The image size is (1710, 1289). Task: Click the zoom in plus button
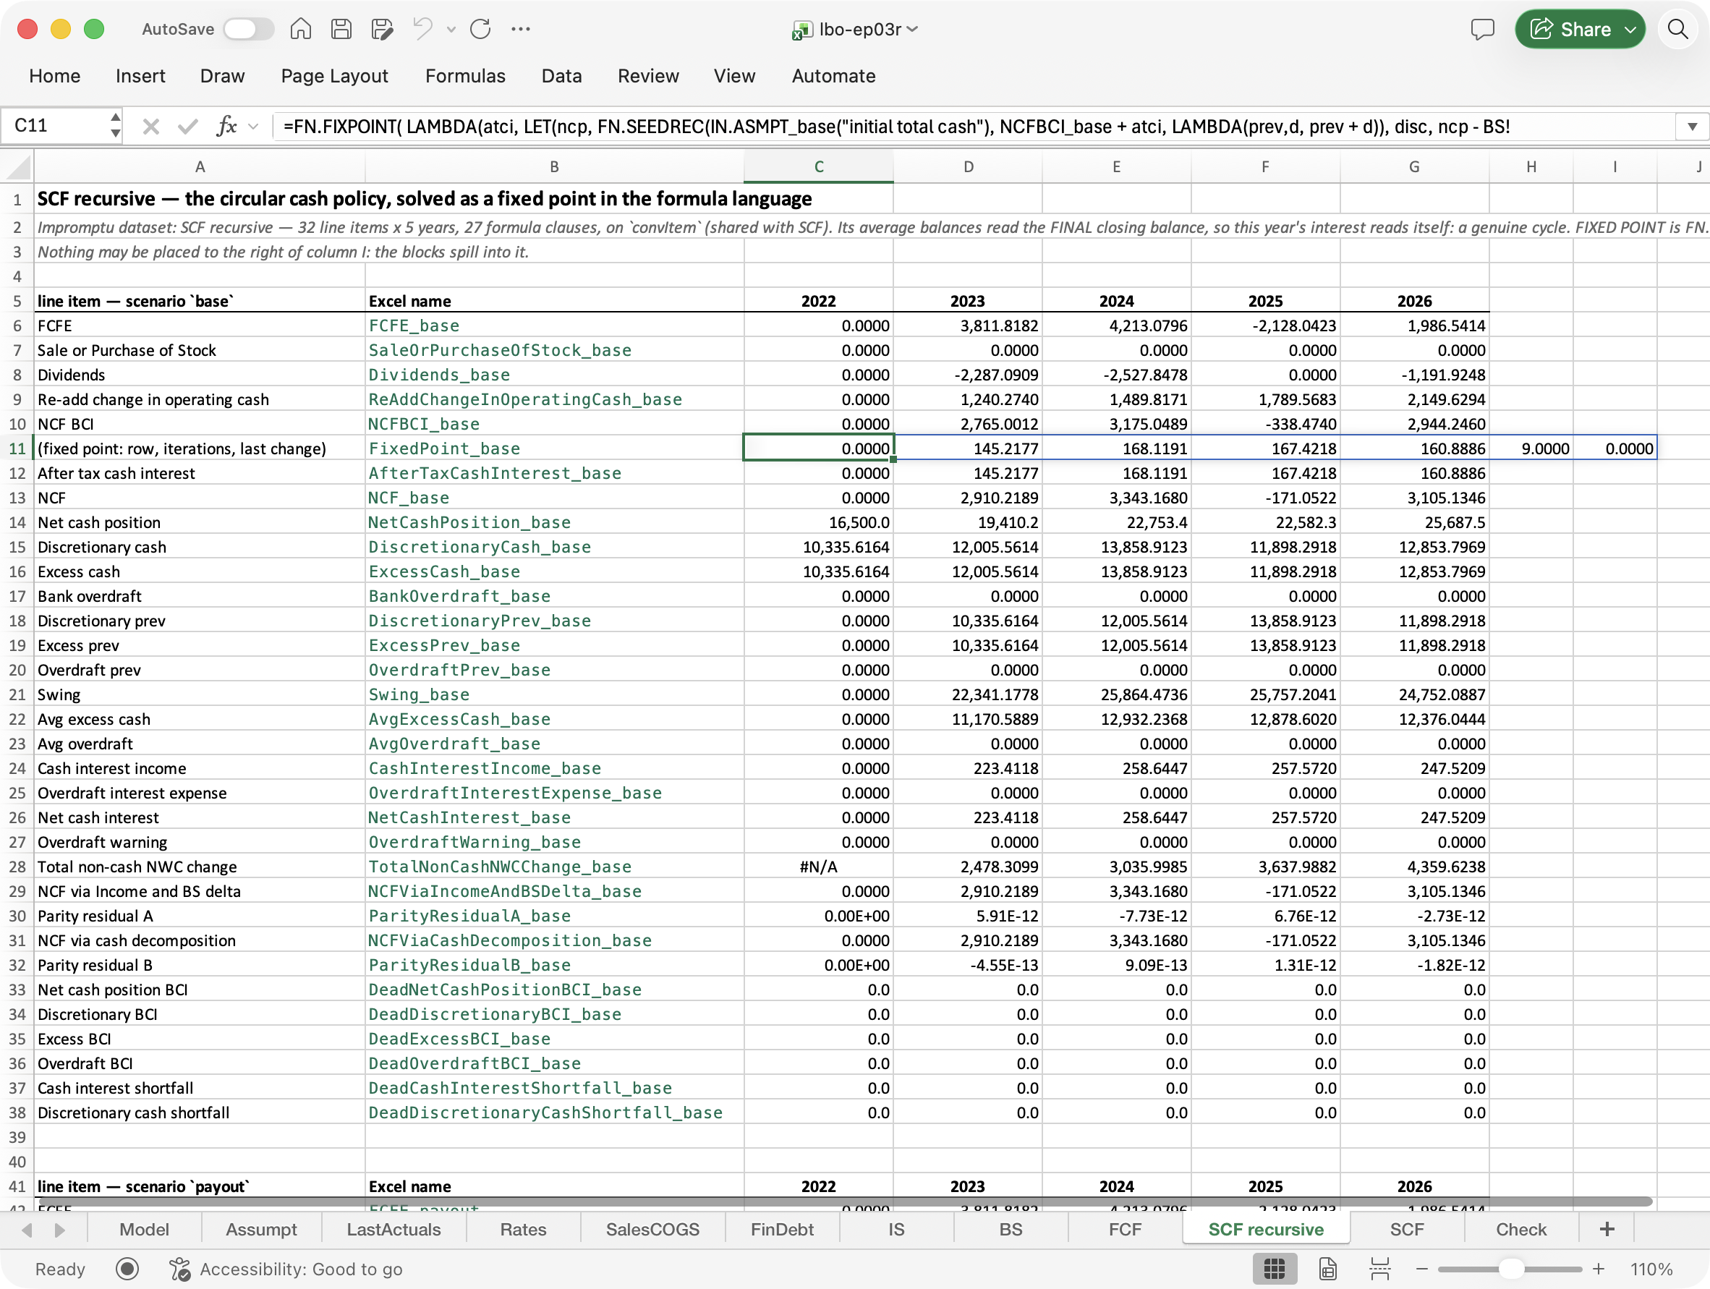(1598, 1269)
